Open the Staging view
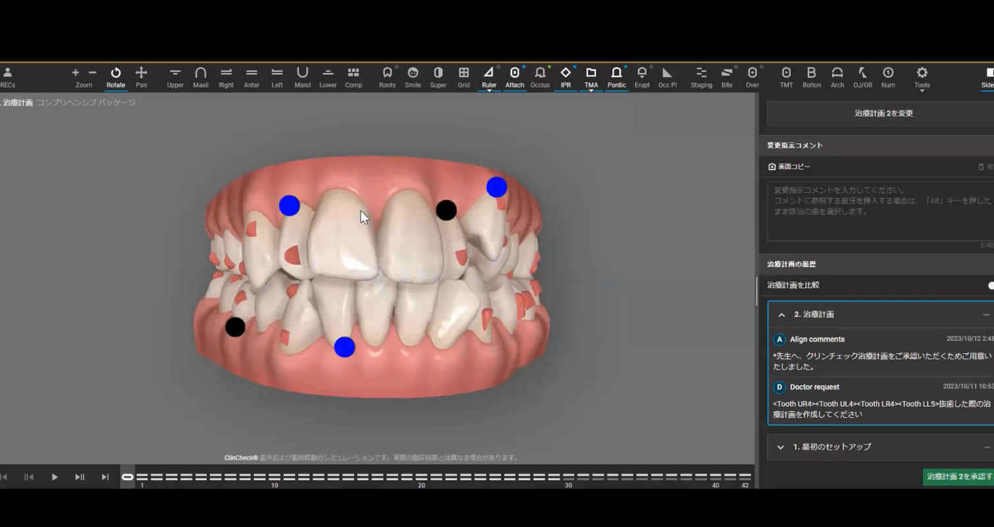The height and width of the screenshot is (527, 994). (x=701, y=76)
